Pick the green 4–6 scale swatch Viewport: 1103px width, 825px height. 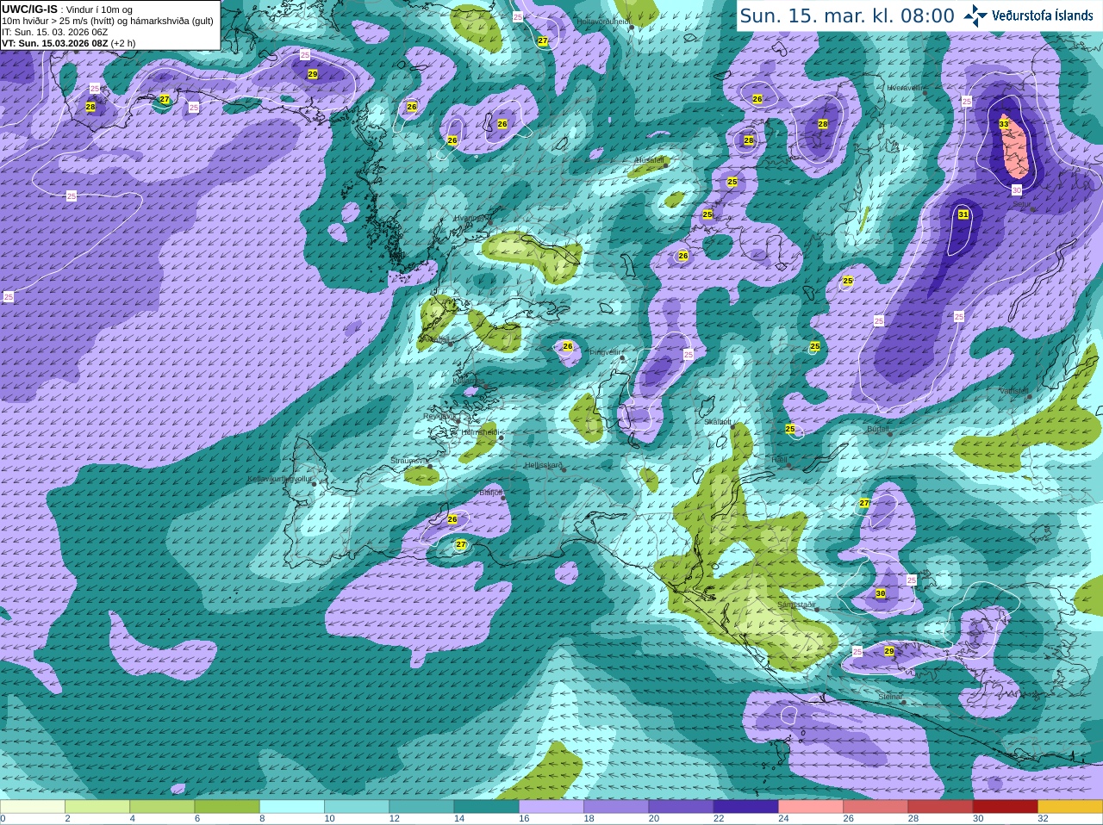162,806
